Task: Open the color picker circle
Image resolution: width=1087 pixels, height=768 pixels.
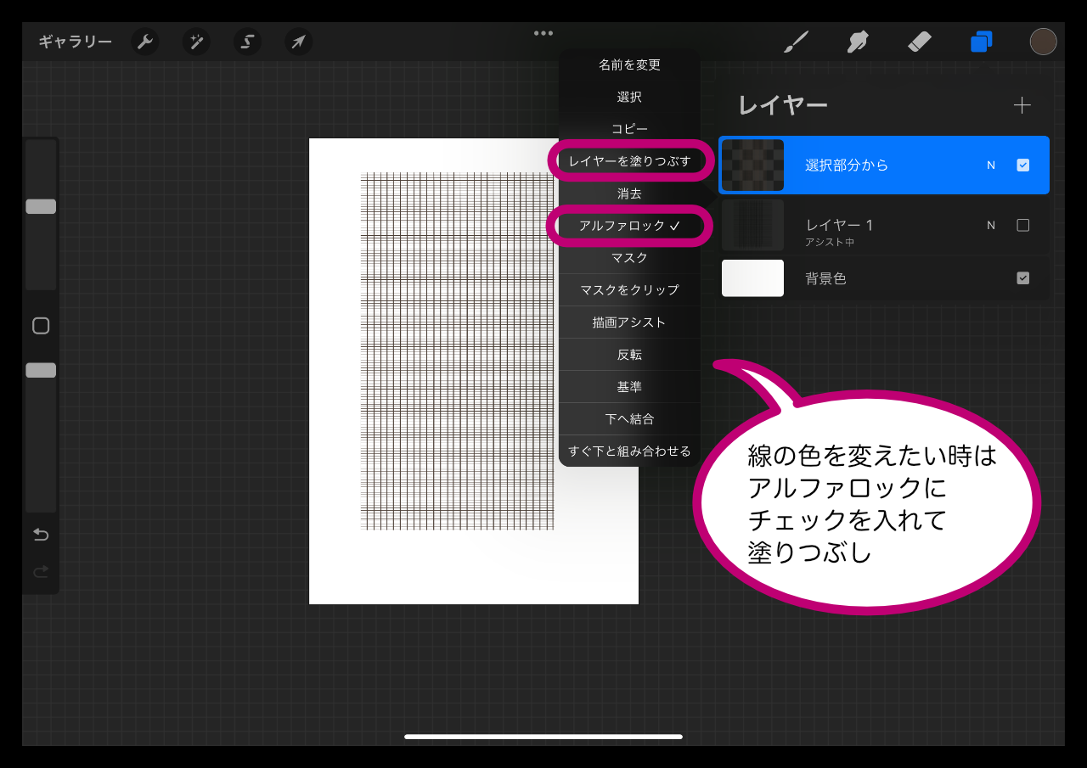Action: pos(1043,42)
